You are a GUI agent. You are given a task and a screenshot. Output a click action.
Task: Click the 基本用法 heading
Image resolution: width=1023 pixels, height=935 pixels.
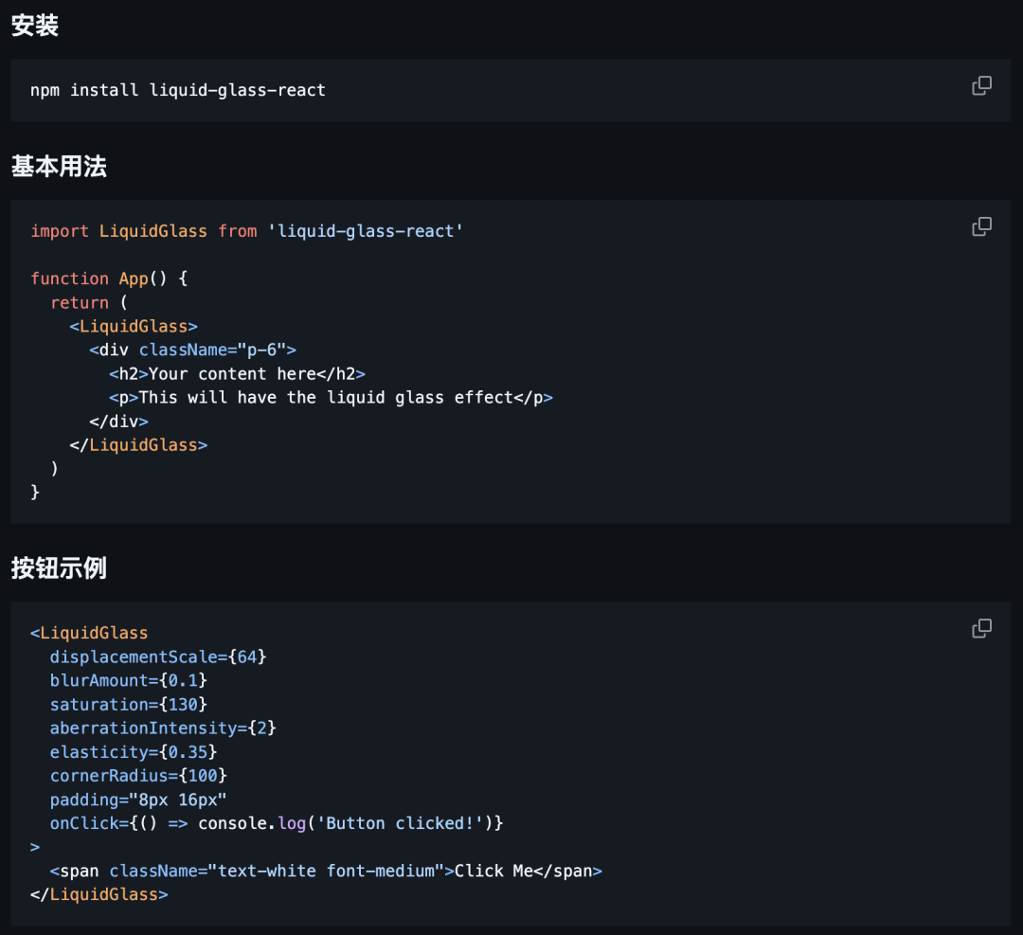click(59, 167)
